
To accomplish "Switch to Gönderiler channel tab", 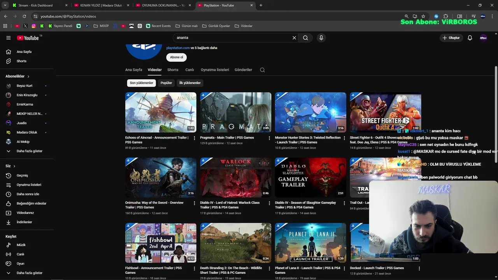I will [243, 70].
